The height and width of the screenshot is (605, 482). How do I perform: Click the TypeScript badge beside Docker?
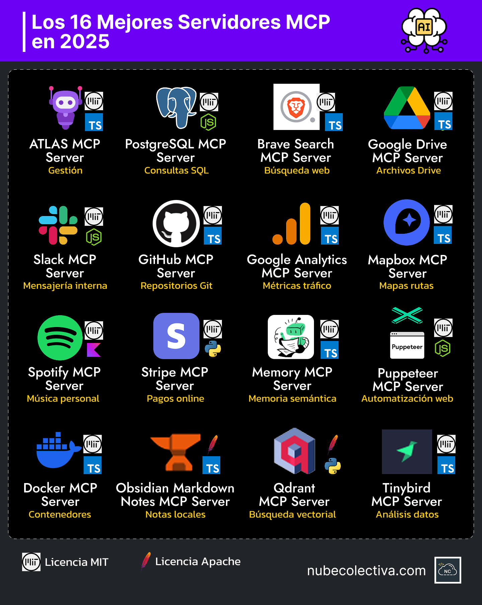(x=92, y=465)
